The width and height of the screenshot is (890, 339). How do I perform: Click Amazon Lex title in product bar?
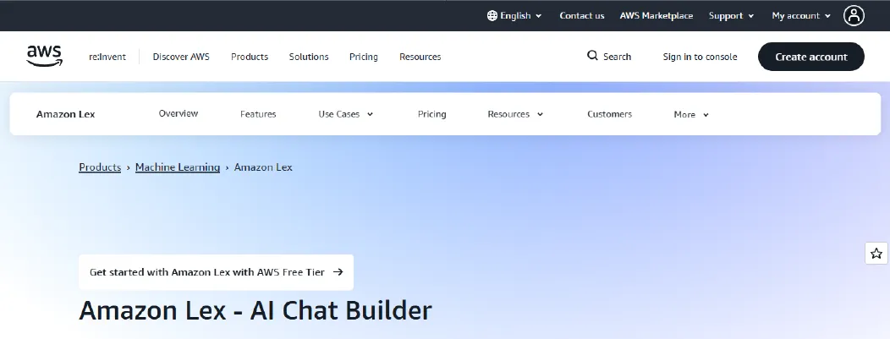tap(66, 114)
